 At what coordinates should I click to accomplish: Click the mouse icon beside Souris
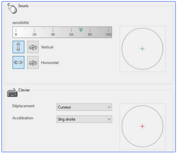(x=12, y=9)
